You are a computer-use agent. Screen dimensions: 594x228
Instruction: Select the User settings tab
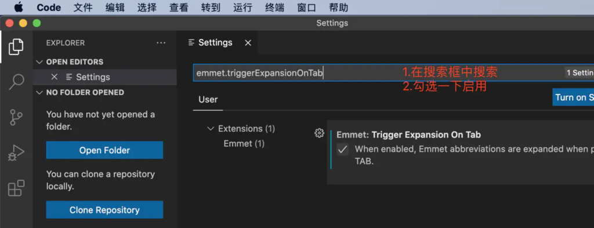(x=208, y=100)
